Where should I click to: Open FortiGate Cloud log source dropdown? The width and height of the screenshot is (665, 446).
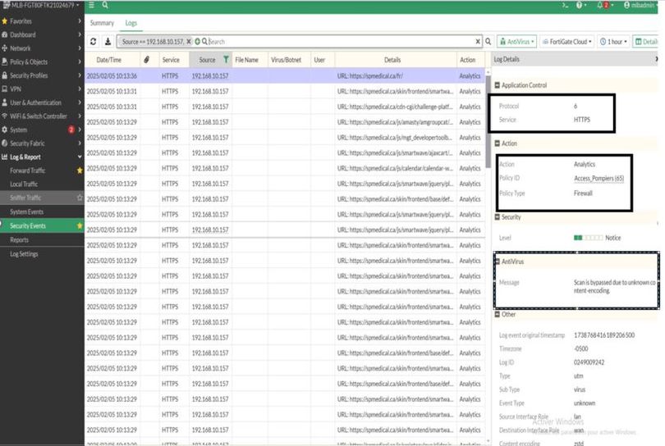(567, 42)
